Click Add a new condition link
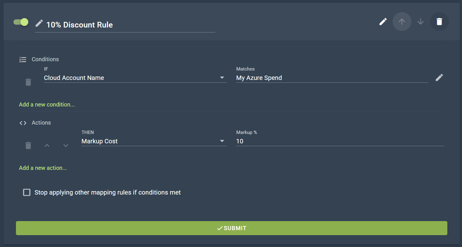This screenshot has width=462, height=247. [47, 105]
